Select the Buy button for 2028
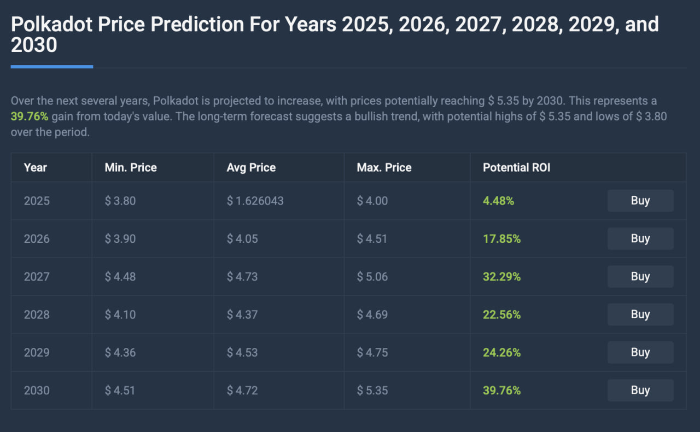 tap(640, 314)
